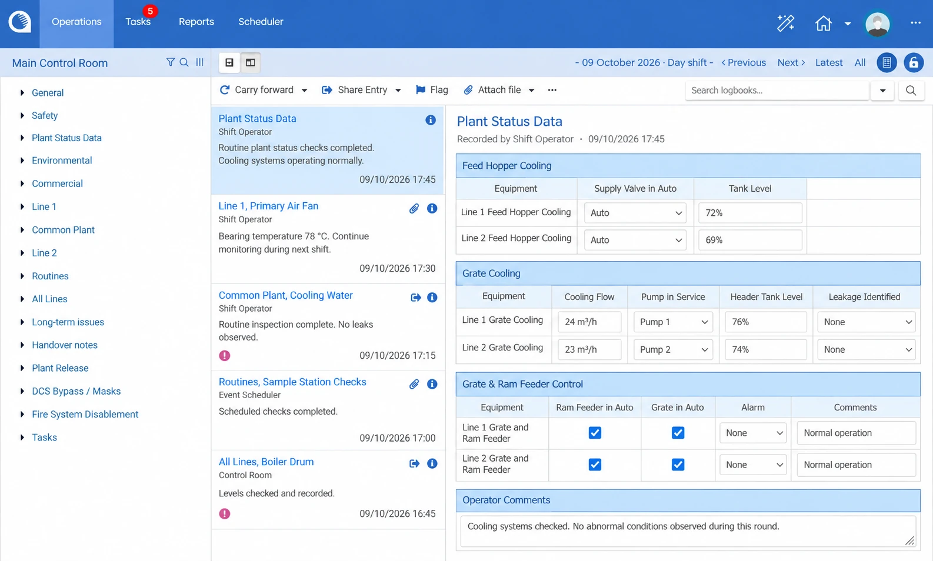Click alert icon on All Lines, Boiler Drum
This screenshot has height=561, width=933.
coord(225,514)
